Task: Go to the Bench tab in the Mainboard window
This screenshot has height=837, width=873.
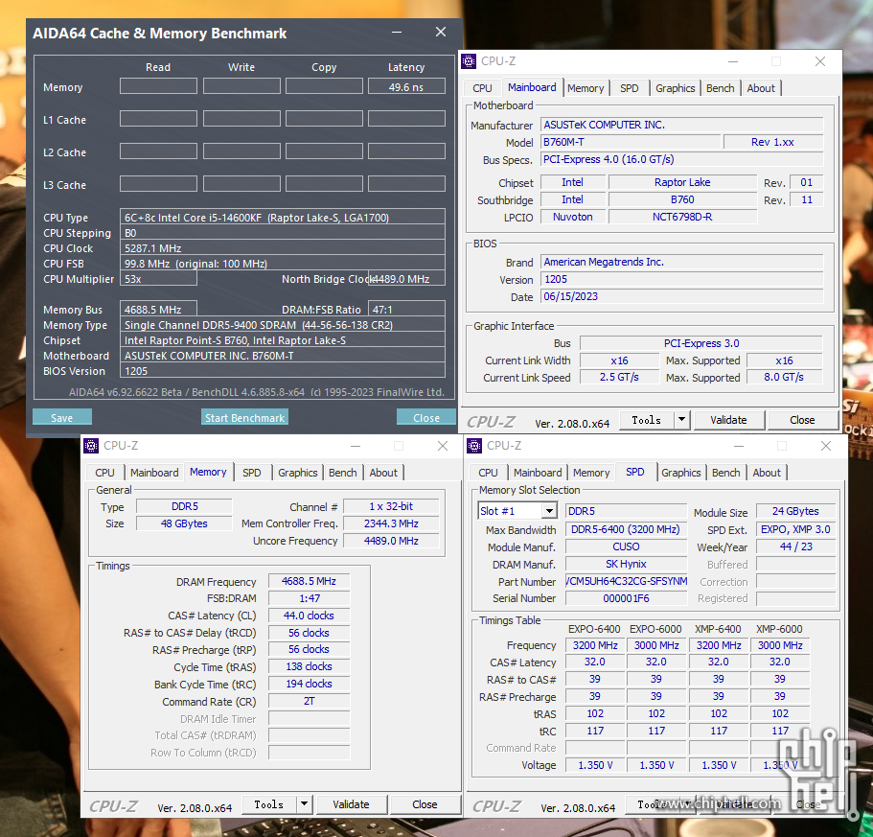Action: click(720, 88)
